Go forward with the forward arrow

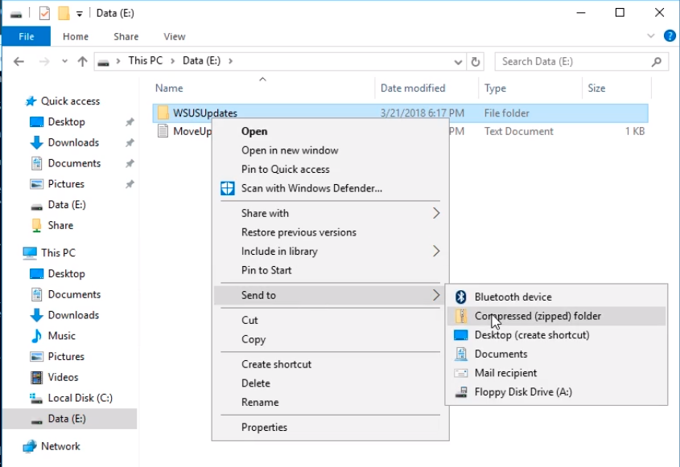[43, 62]
